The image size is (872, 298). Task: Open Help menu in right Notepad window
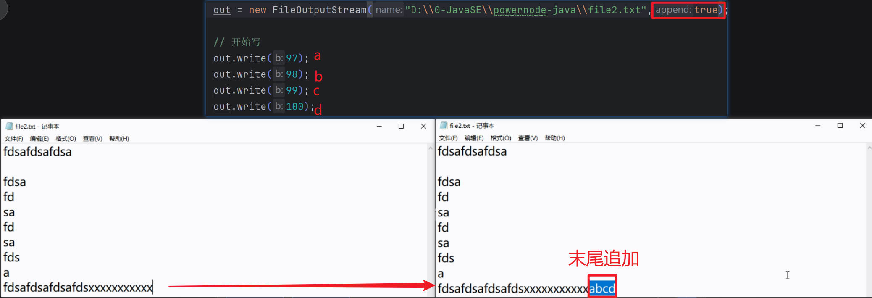554,138
